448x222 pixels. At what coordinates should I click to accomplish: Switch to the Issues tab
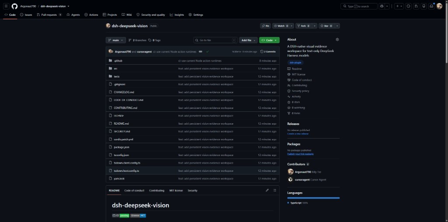click(x=26, y=15)
